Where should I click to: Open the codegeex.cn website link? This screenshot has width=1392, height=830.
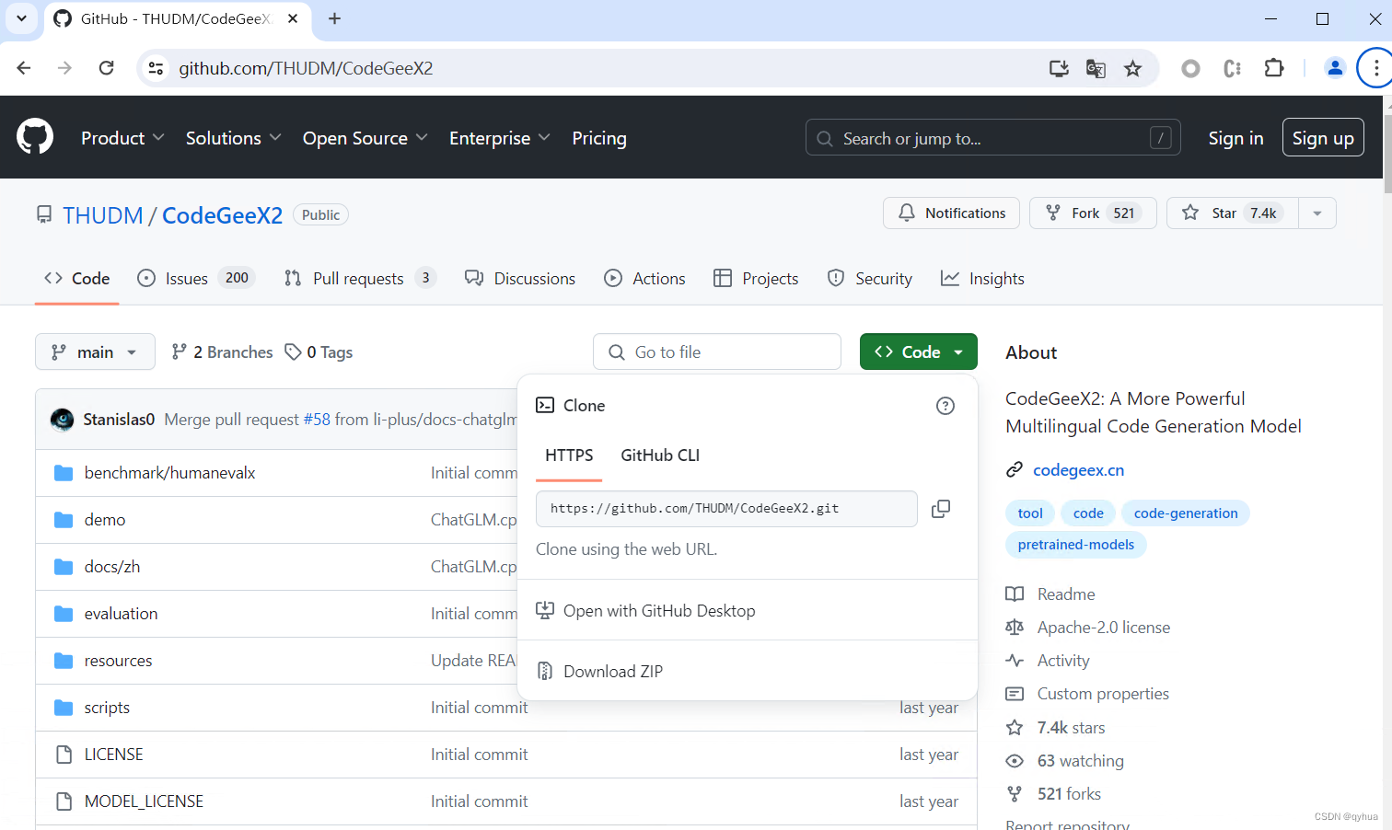1078,470
